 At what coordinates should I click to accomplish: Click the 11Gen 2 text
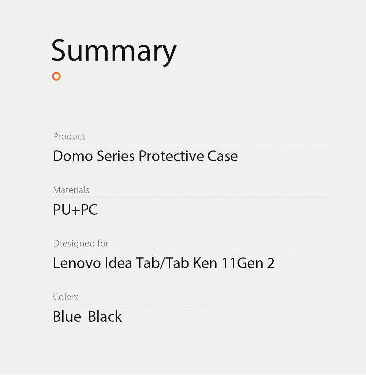248,263
